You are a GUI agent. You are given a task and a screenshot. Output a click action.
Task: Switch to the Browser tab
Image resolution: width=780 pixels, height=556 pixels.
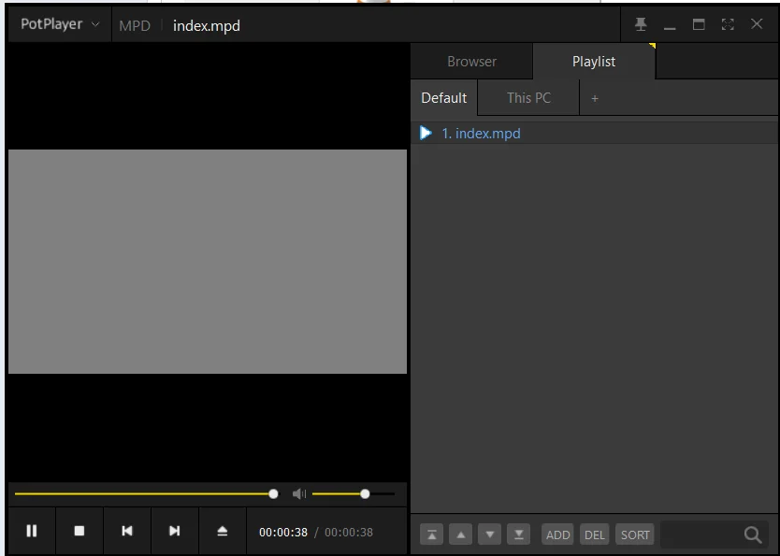click(471, 62)
